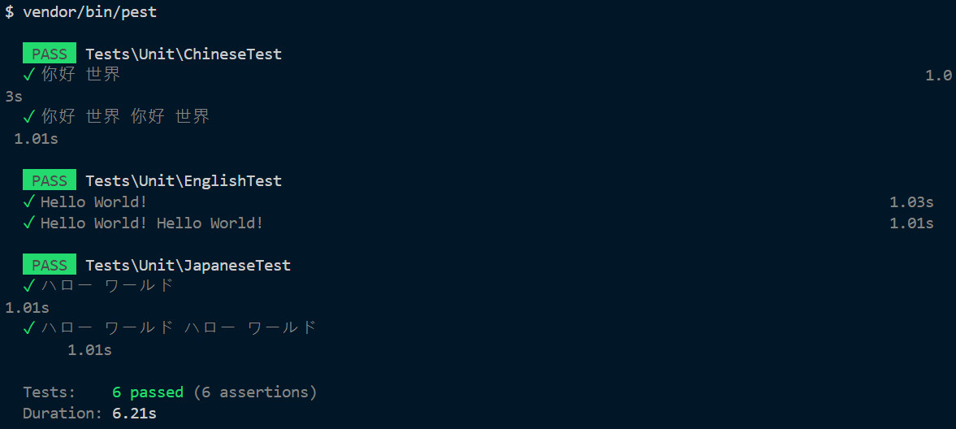Click the 1.01s timing of "Hello World! Hello World!"

pyautogui.click(x=911, y=223)
